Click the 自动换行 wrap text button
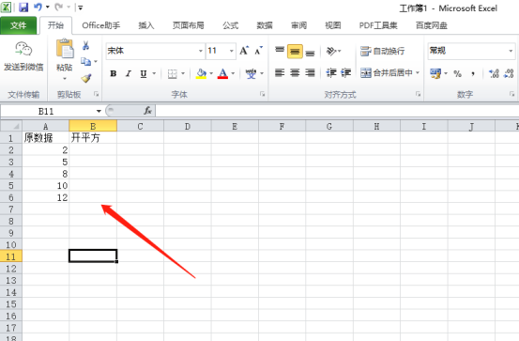Image resolution: width=519 pixels, height=341 pixels. pyautogui.click(x=382, y=51)
